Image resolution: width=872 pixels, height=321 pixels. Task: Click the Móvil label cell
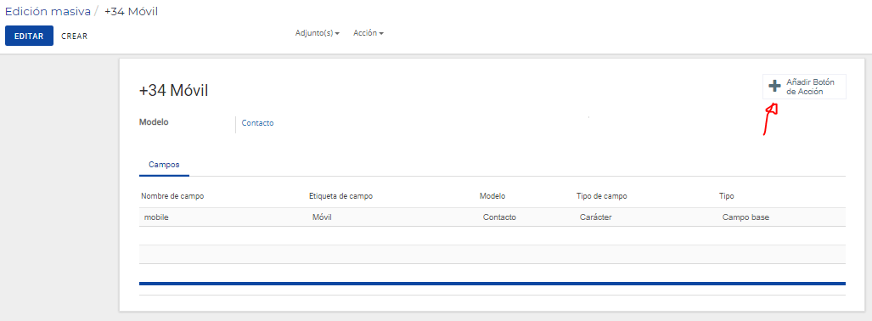(322, 217)
